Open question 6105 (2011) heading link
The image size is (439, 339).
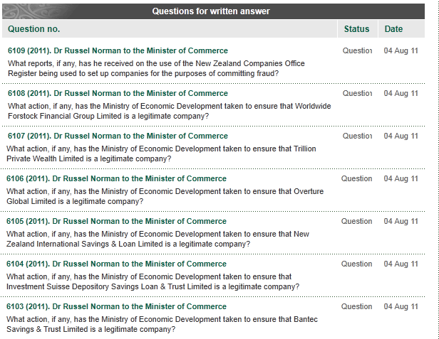[x=116, y=221]
